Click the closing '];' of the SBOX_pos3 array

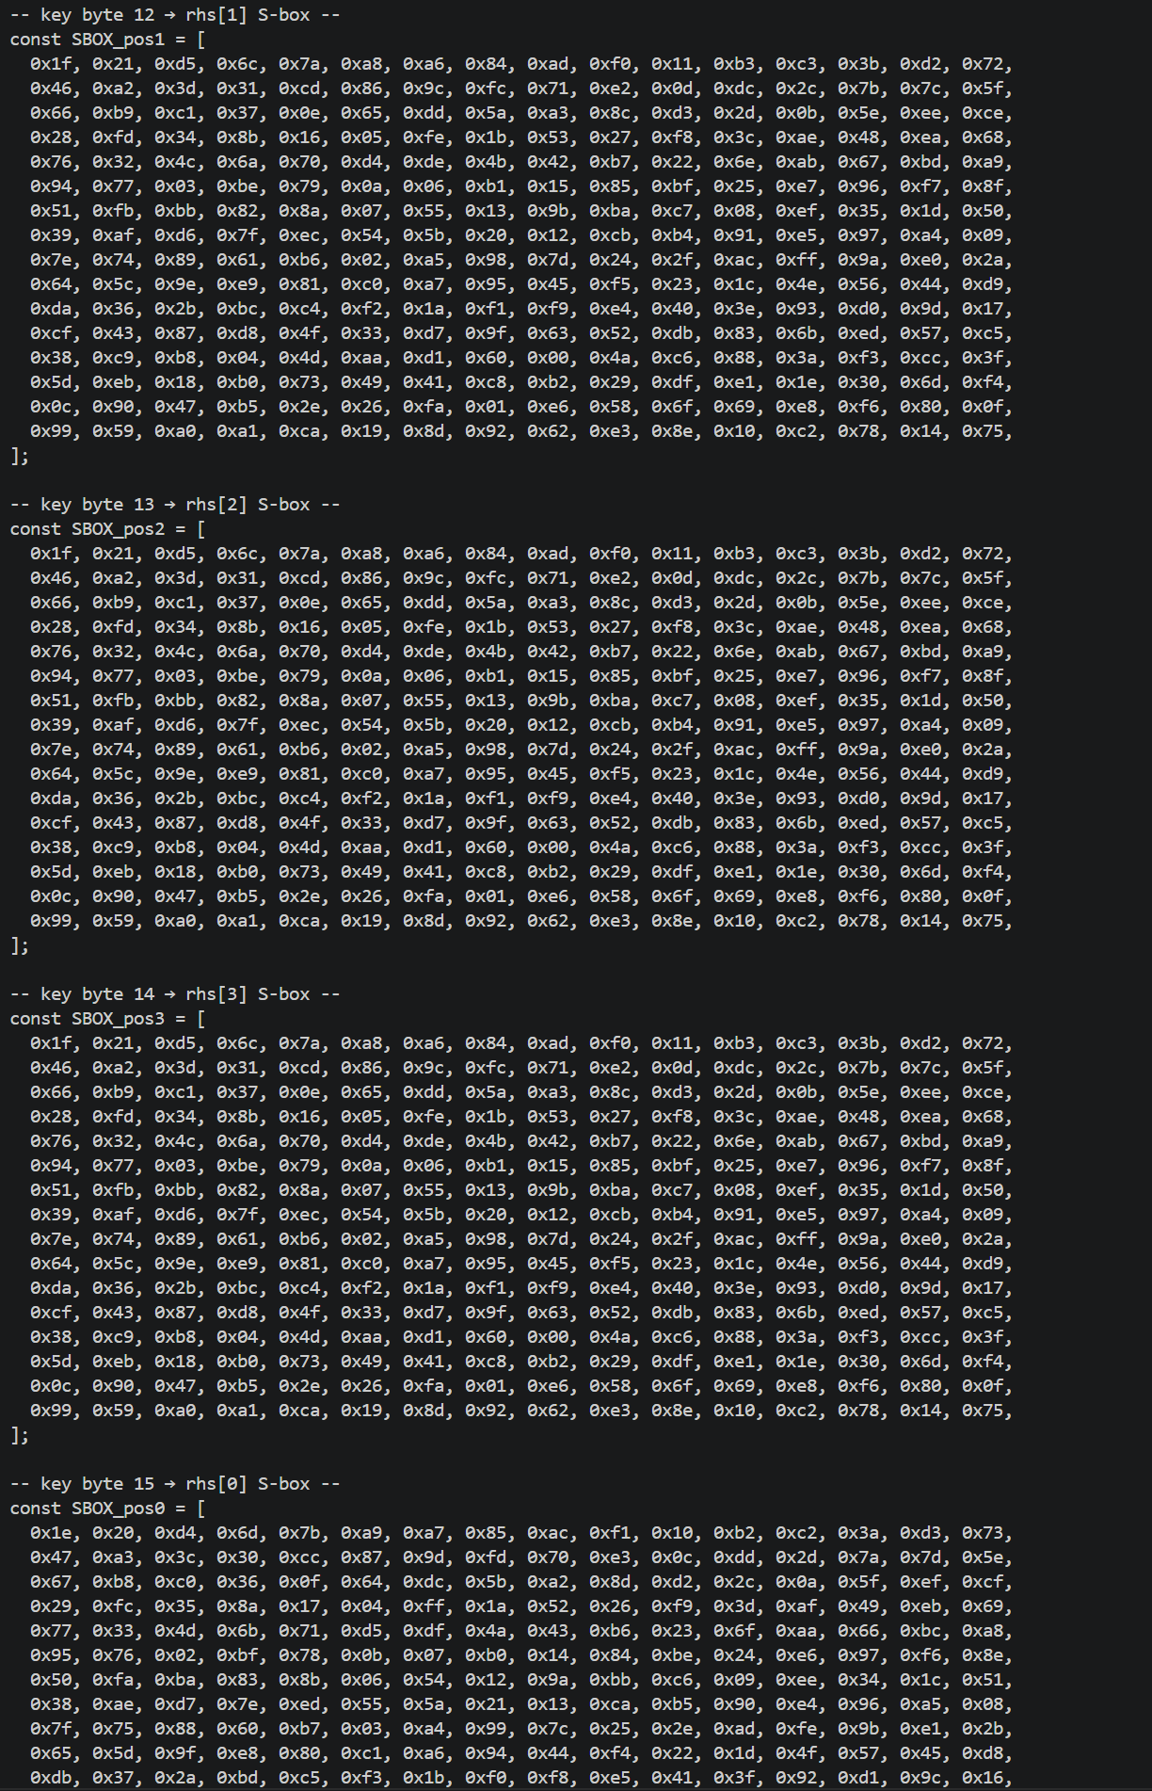click(x=20, y=1435)
